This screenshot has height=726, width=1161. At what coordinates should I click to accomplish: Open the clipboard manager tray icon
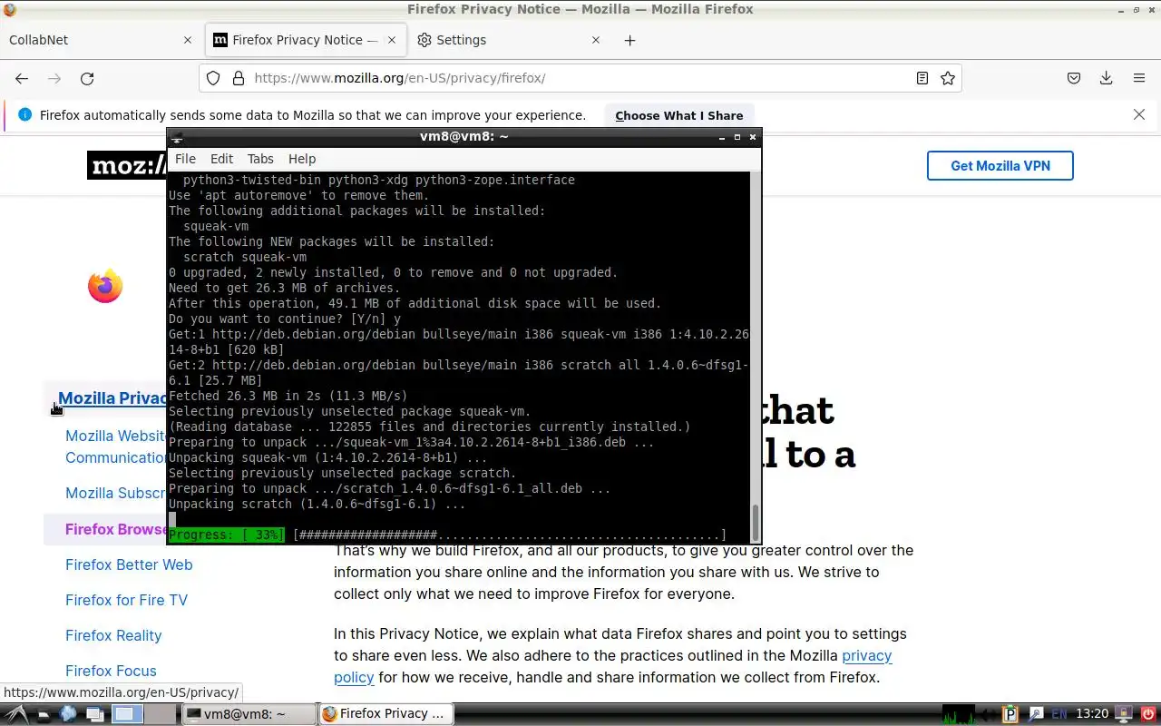click(1012, 714)
